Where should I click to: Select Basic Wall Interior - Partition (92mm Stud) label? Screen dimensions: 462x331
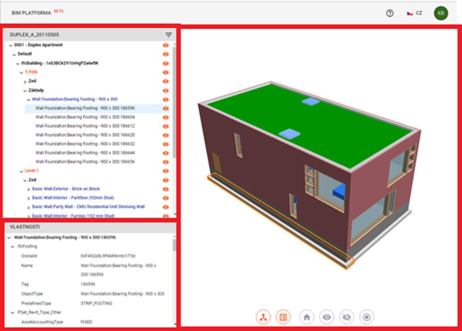(73, 198)
